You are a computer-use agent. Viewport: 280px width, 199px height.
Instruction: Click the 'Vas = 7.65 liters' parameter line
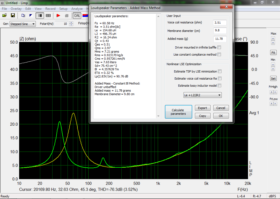click(x=106, y=62)
